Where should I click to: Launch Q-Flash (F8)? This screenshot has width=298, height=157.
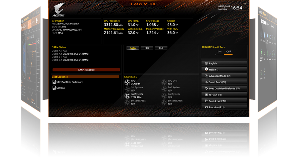point(224,95)
